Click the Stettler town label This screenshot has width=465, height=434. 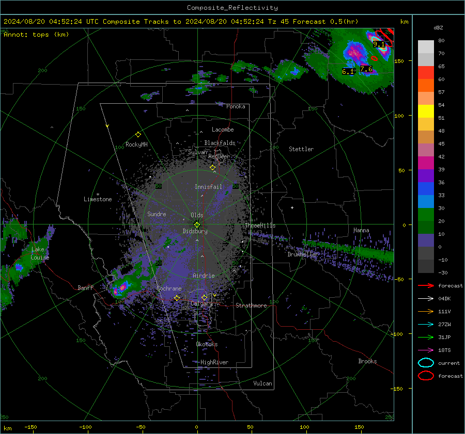click(x=301, y=149)
